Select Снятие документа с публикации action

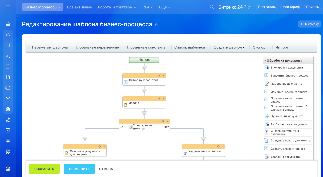[x=288, y=132]
